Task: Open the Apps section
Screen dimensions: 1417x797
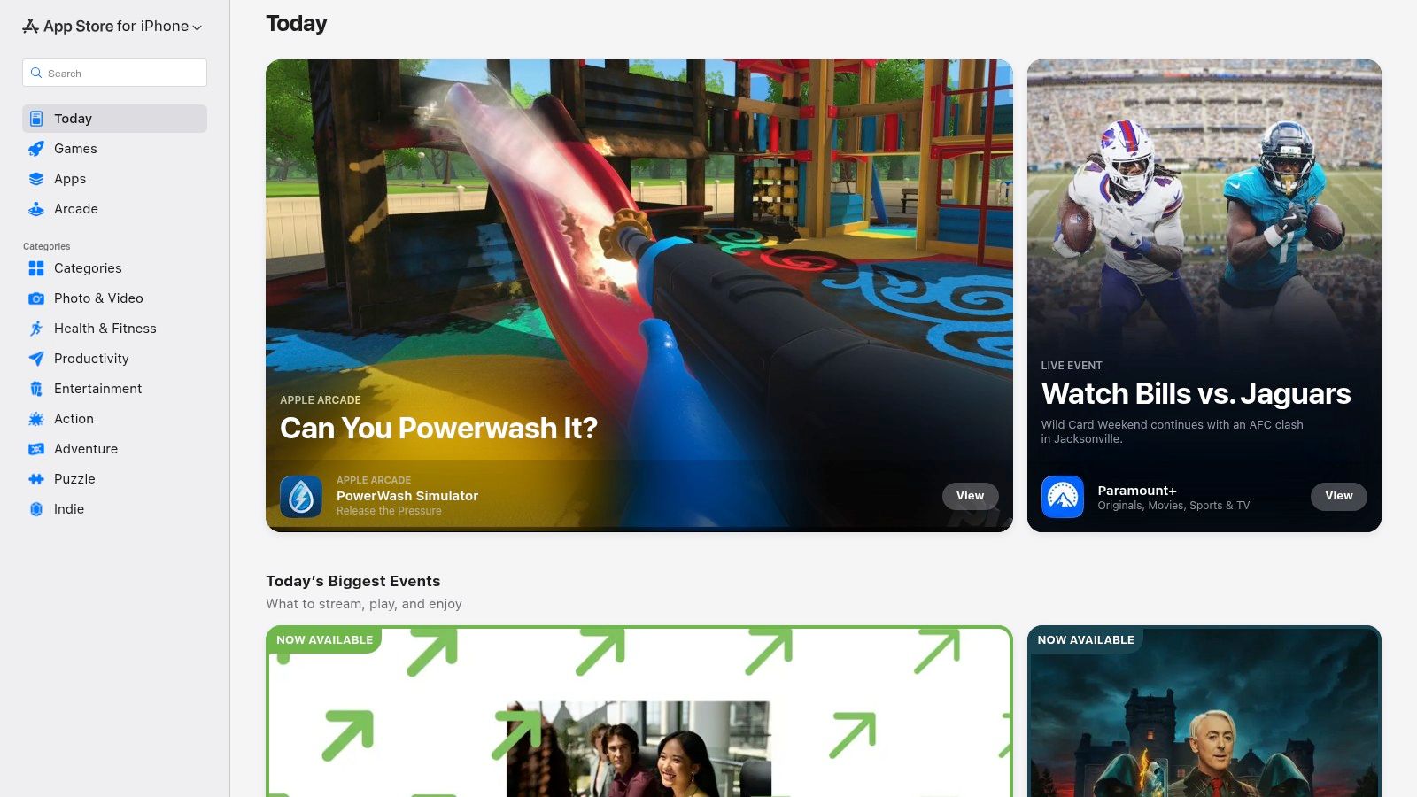Action: pos(114,179)
